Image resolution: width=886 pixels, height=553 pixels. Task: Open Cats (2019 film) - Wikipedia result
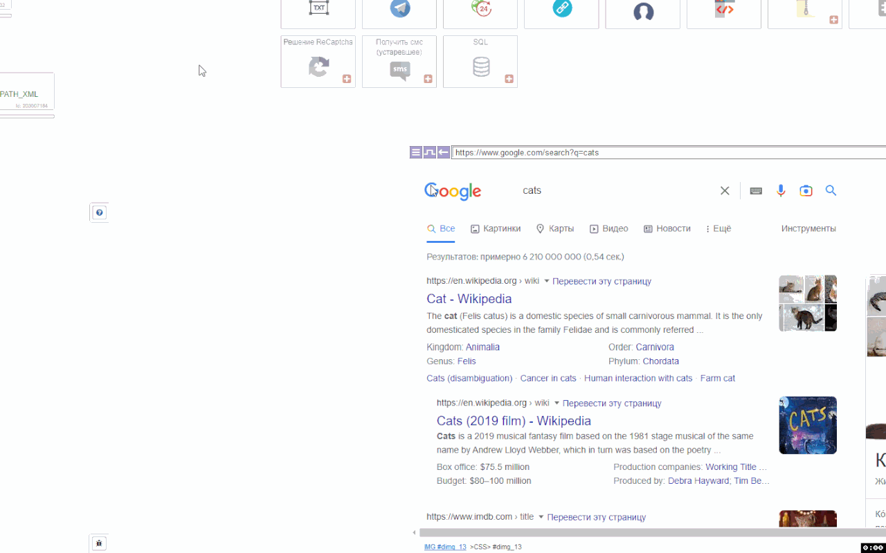pyautogui.click(x=514, y=421)
